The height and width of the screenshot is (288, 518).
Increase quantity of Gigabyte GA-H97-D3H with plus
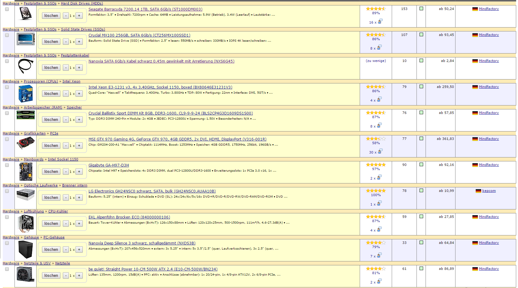click(x=79, y=172)
